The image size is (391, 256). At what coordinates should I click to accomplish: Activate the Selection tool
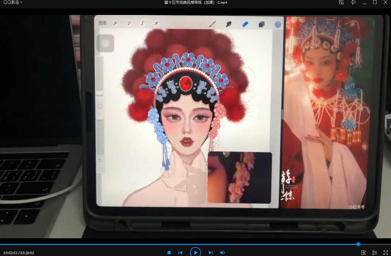142,23
